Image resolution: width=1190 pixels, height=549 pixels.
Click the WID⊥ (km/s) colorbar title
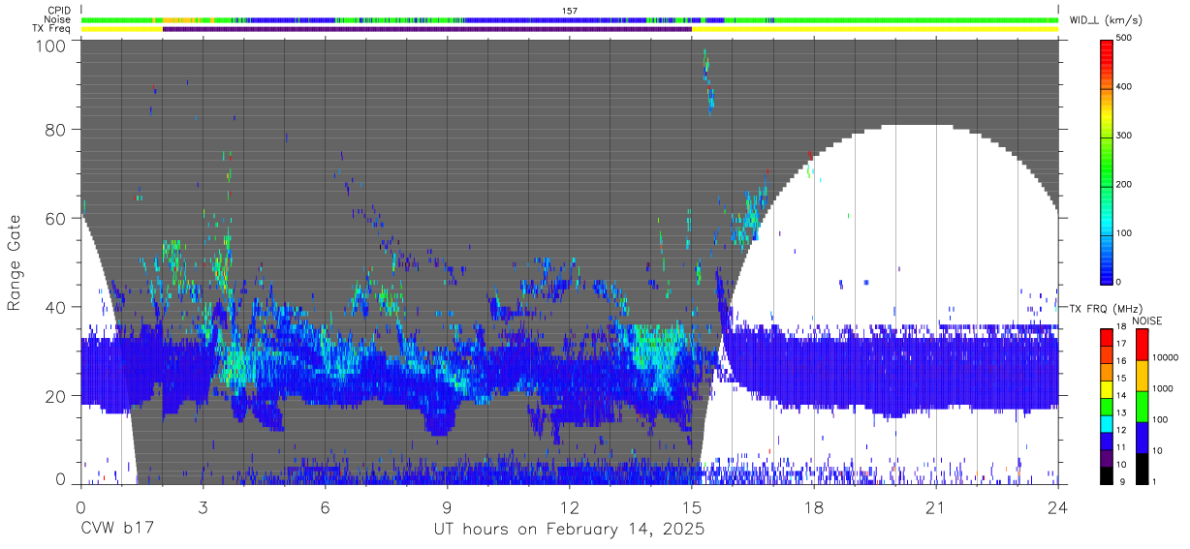[1107, 19]
